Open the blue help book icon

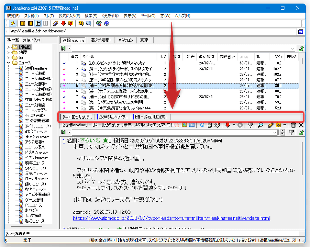(106, 23)
